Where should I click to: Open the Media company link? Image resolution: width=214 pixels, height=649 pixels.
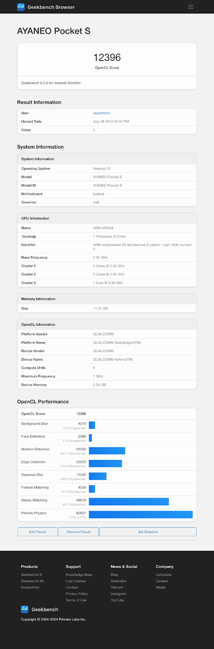pyautogui.click(x=160, y=587)
